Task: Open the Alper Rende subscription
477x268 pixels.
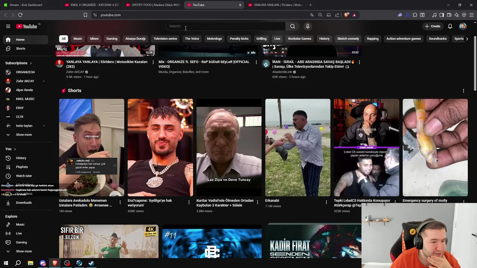Action: pyautogui.click(x=26, y=90)
